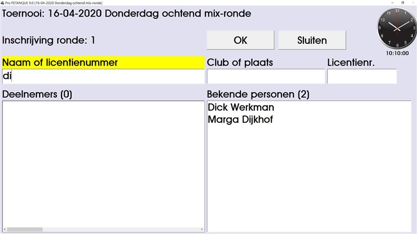Focus the Naam of licentienummer input
Image resolution: width=417 pixels, height=234 pixels.
click(x=103, y=76)
